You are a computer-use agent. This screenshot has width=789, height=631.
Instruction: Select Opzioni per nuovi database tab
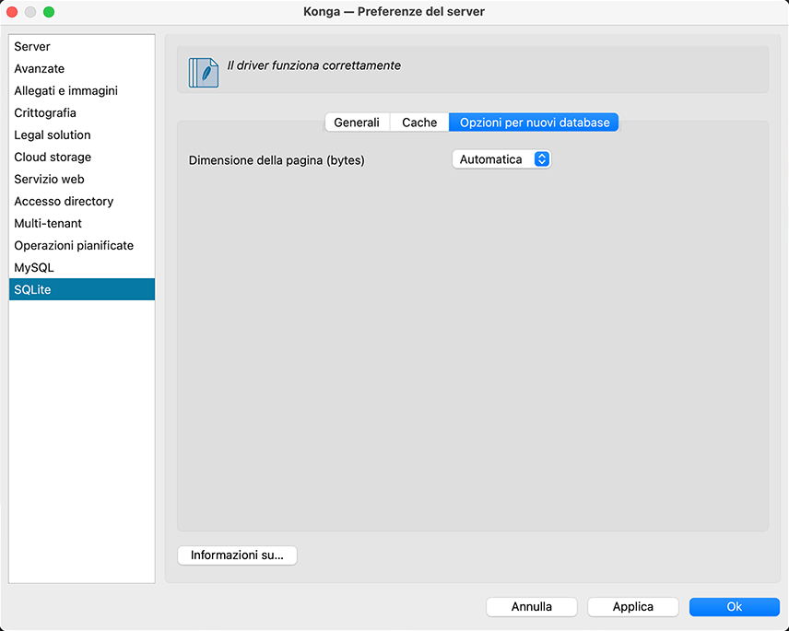[x=535, y=123]
